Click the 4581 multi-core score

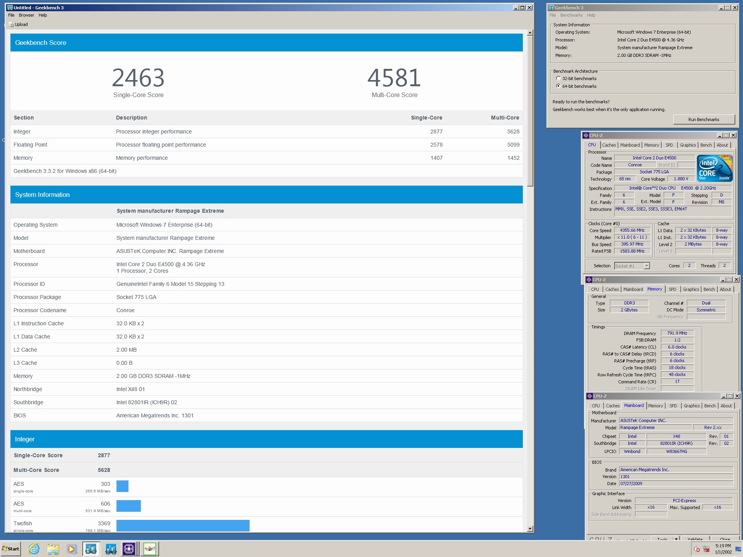pyautogui.click(x=394, y=78)
